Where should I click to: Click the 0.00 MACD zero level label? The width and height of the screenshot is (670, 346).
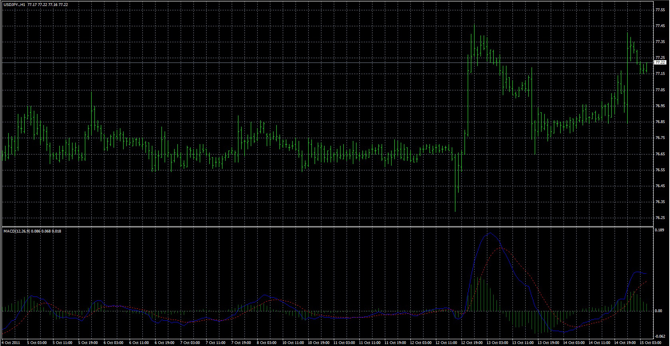tap(658, 311)
